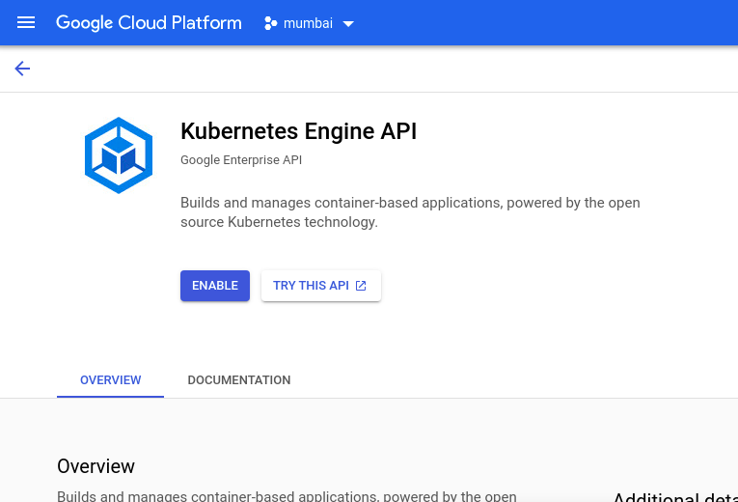The width and height of the screenshot is (738, 502).
Task: Click the Kubernetes Engine API title
Action: [x=299, y=131]
